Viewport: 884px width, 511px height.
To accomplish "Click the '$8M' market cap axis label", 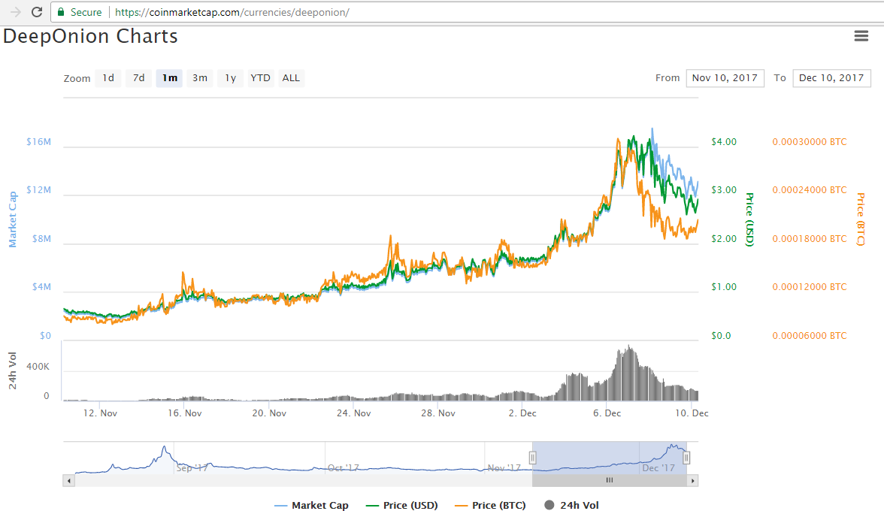I will tap(41, 239).
